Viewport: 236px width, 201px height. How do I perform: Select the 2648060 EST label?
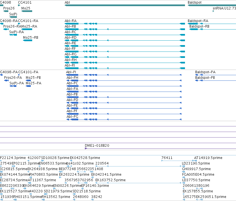click(80, 197)
